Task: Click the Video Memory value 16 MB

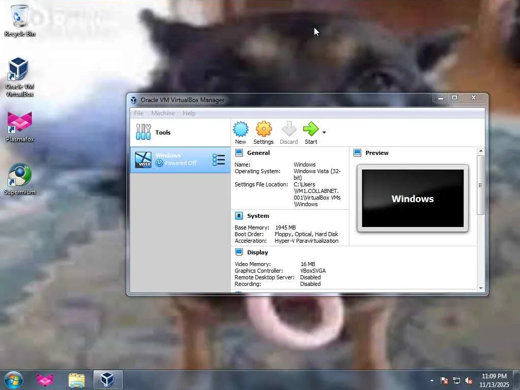Action: coord(308,264)
